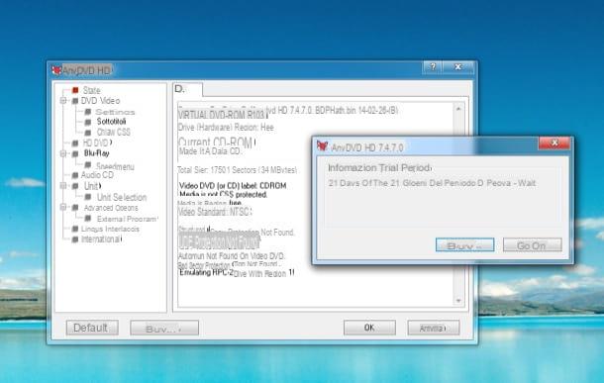Image resolution: width=604 pixels, height=383 pixels.
Task: Click the External Programs node icon
Action: tap(88, 219)
